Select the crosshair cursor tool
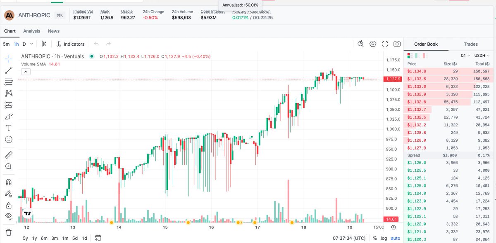The width and height of the screenshot is (496, 243). [x=9, y=58]
